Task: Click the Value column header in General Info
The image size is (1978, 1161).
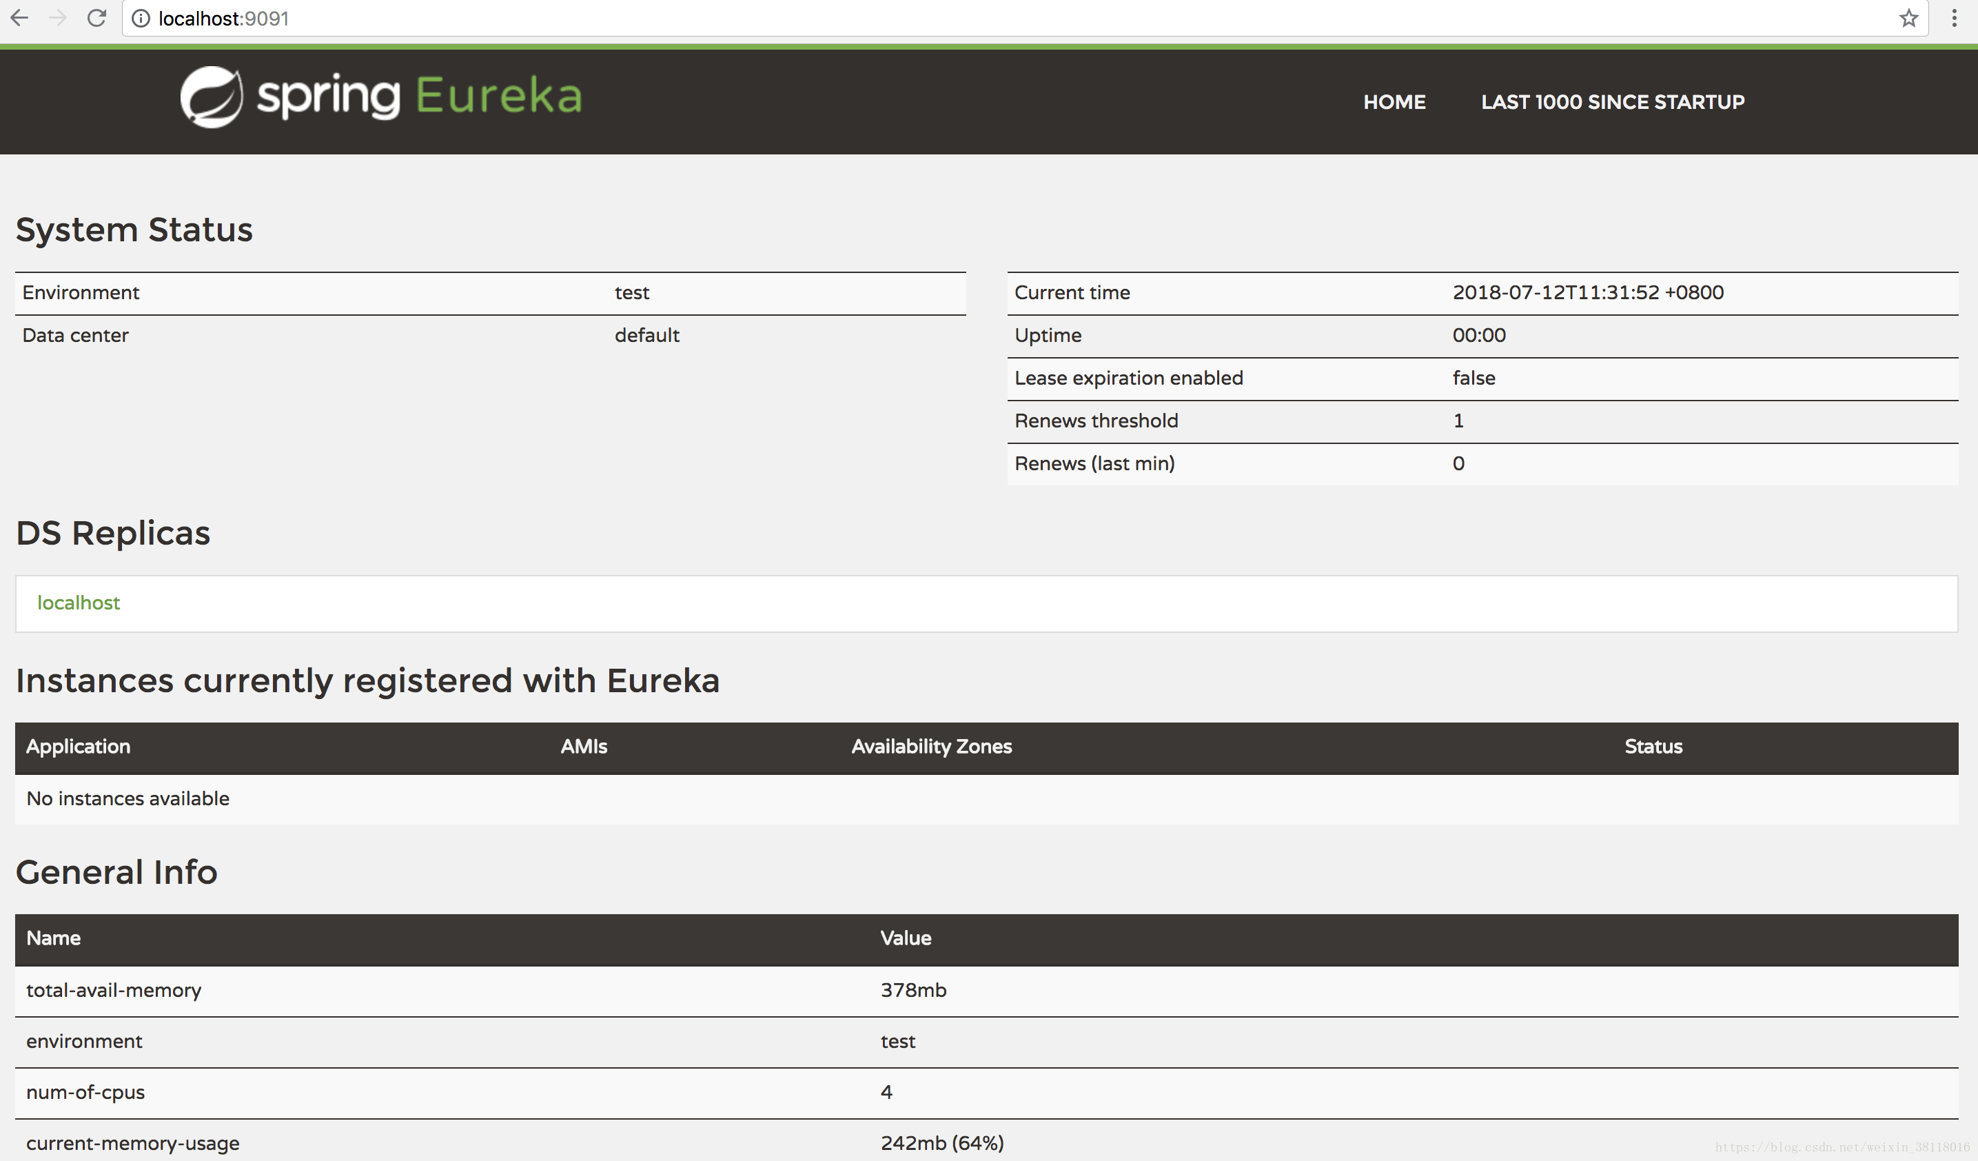Action: tap(905, 938)
